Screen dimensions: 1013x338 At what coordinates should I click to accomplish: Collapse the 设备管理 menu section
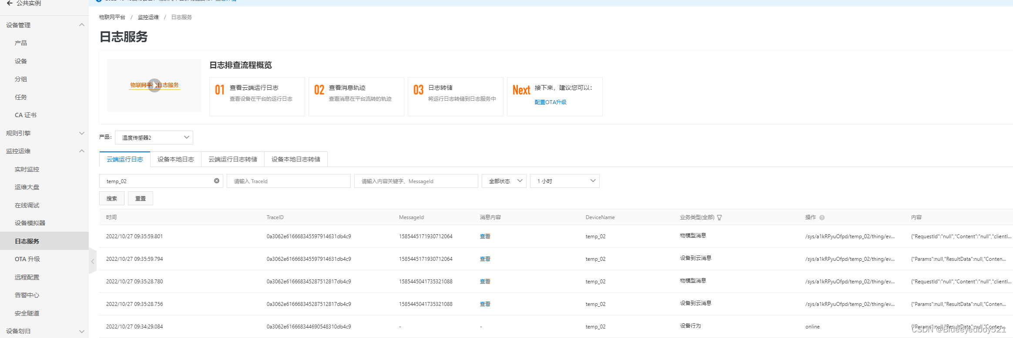[81, 25]
